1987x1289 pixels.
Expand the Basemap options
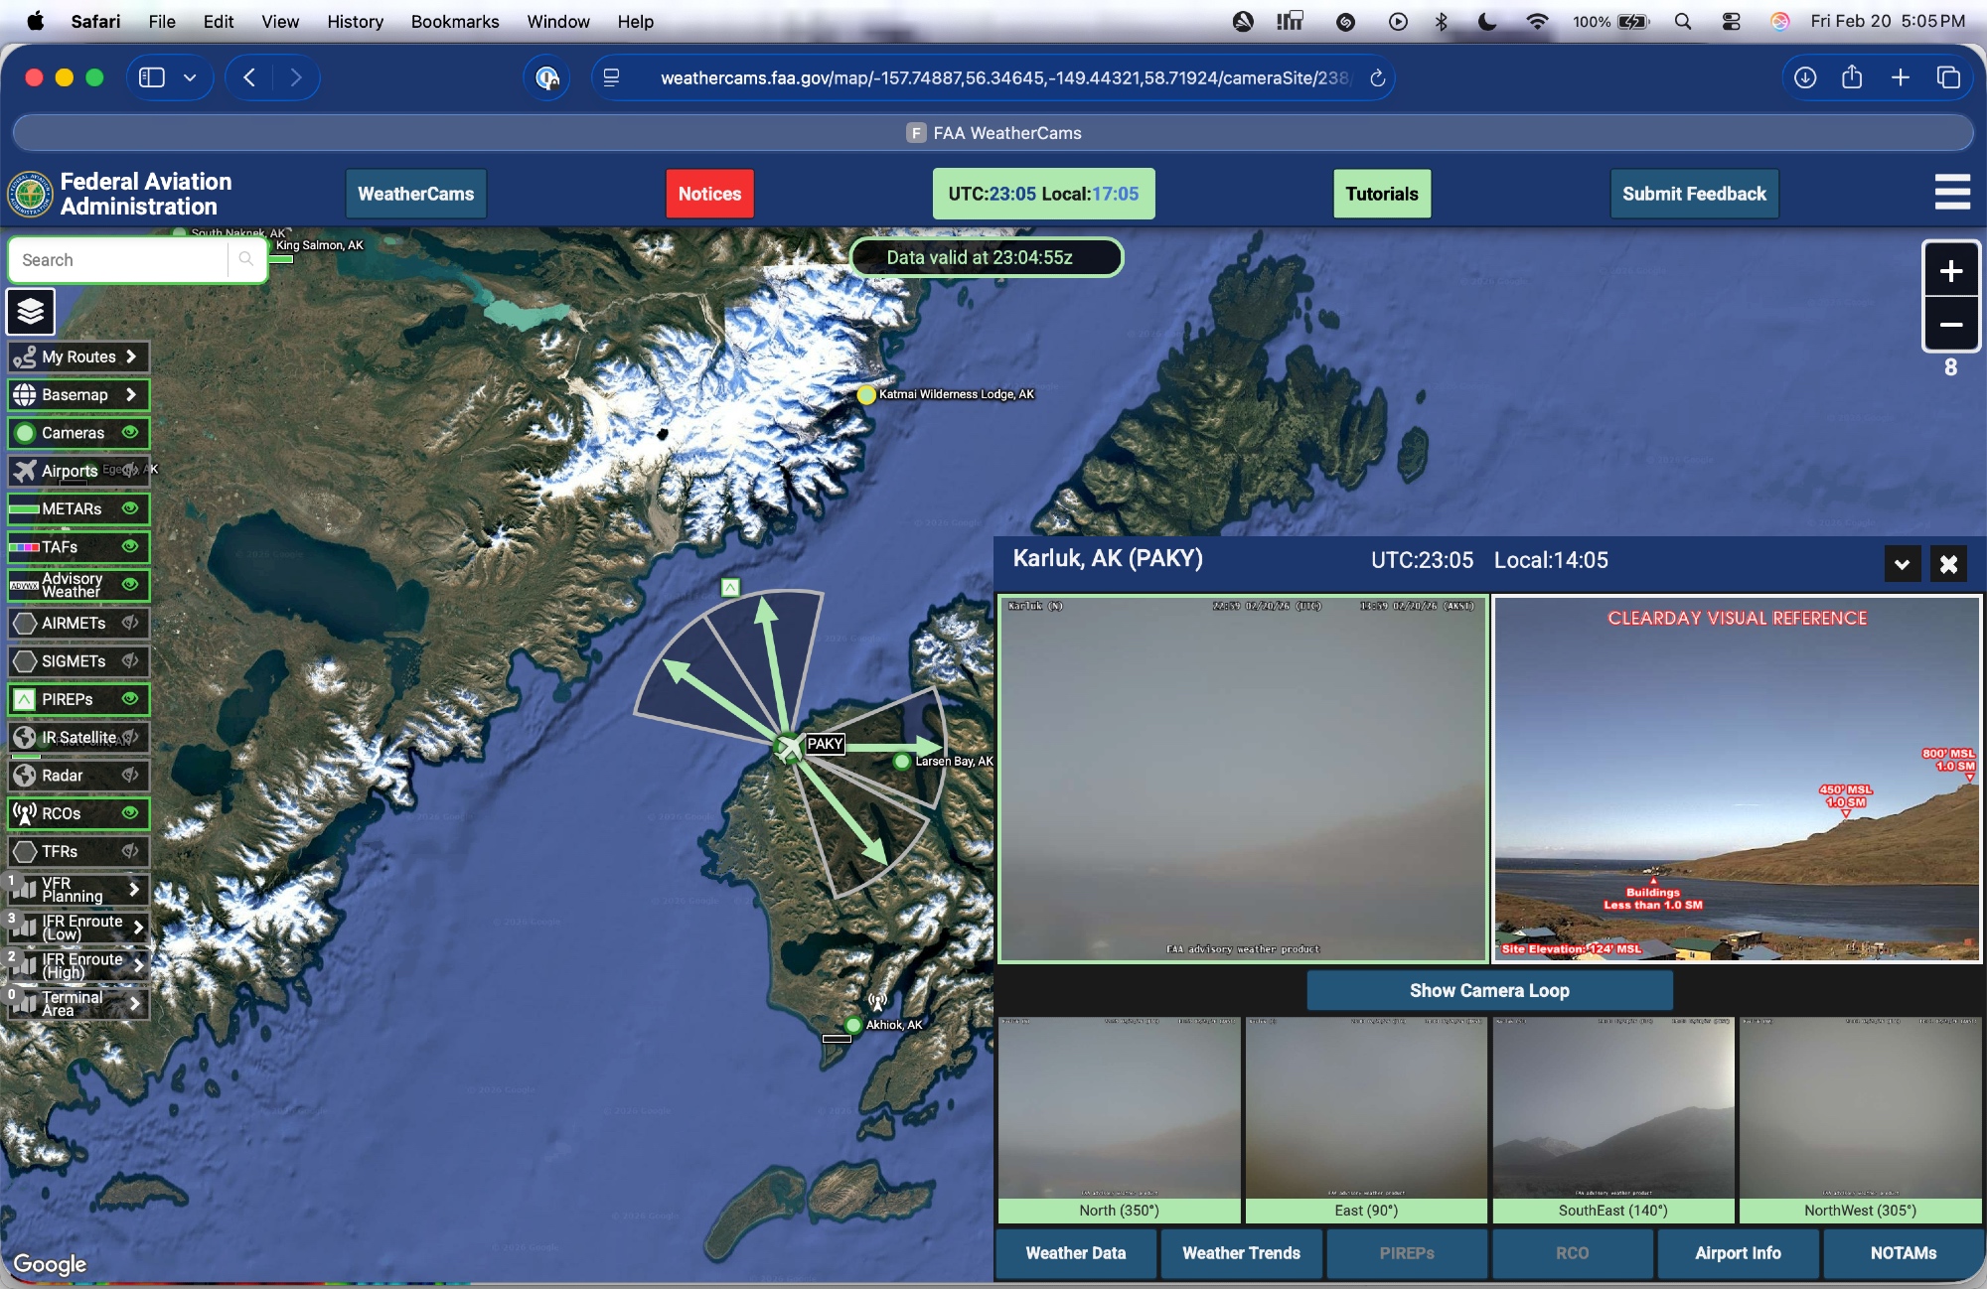130,394
